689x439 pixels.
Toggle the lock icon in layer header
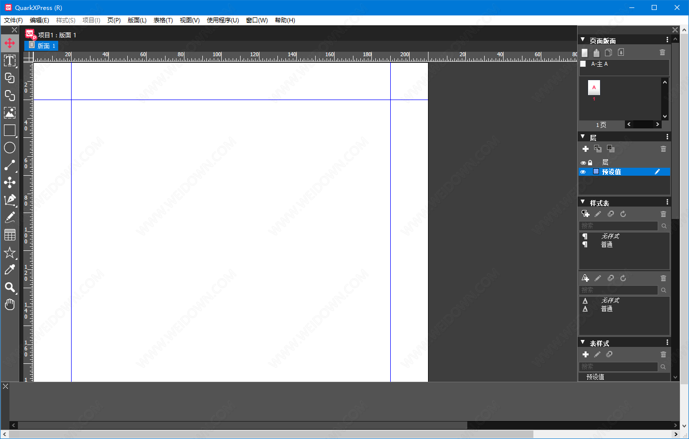pyautogui.click(x=590, y=163)
